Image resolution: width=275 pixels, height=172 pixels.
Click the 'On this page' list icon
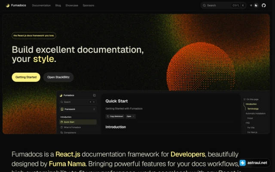click(x=244, y=99)
